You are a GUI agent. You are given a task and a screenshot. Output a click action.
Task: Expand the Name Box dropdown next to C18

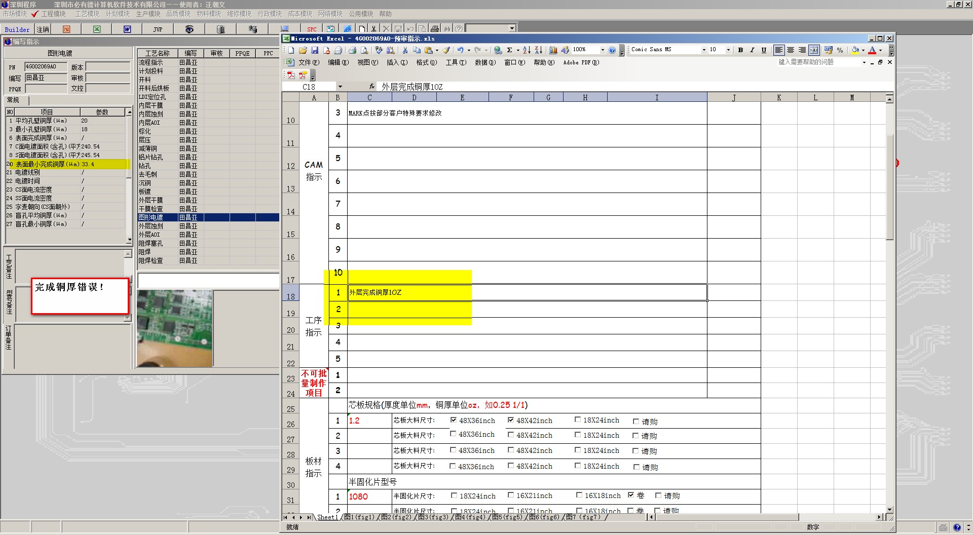coord(340,87)
